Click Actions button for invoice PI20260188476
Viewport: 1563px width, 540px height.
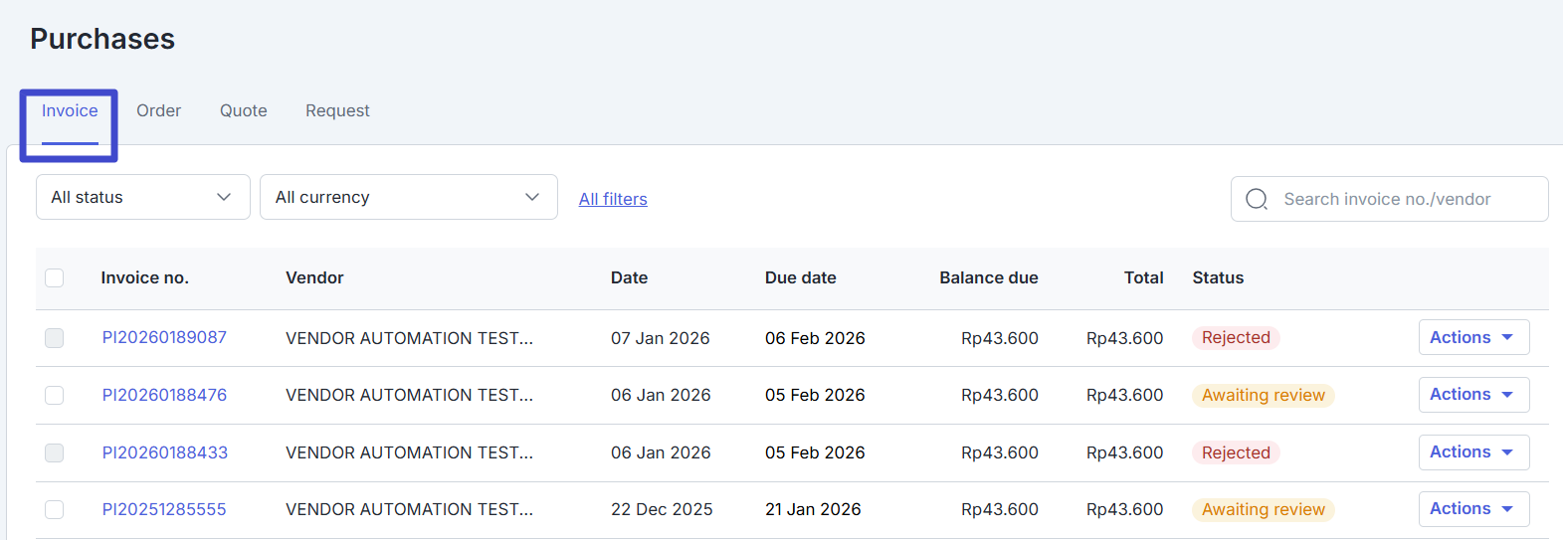coord(1472,395)
